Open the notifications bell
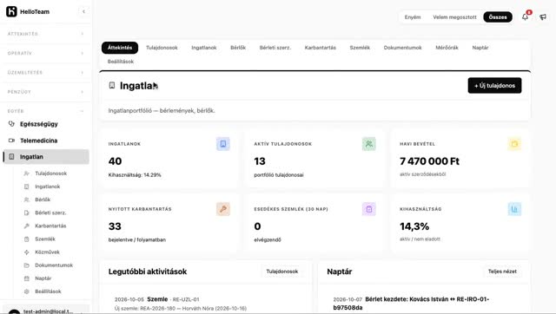Viewport: 556px width, 314px height. [x=525, y=16]
